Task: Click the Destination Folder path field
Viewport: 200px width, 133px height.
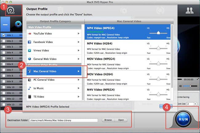Action: 63,120
